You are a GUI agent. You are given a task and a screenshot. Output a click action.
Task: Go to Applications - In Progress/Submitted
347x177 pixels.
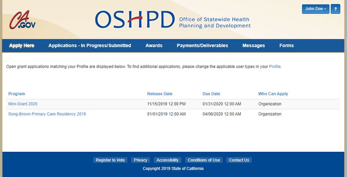coord(90,46)
